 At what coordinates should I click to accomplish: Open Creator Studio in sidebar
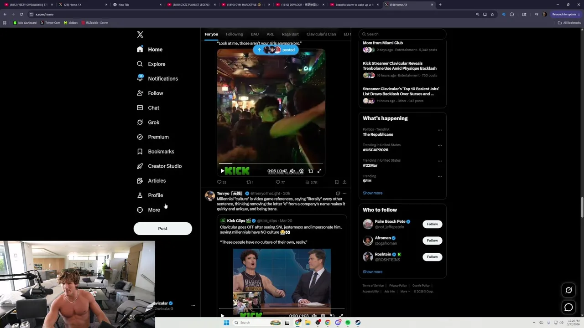pos(159,166)
